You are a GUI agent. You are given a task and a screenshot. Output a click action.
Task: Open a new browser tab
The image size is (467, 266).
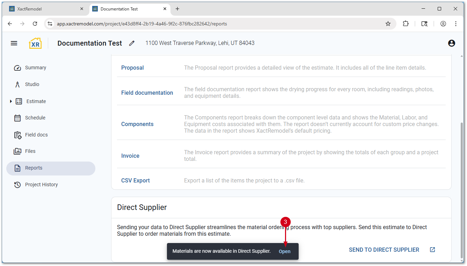[177, 9]
